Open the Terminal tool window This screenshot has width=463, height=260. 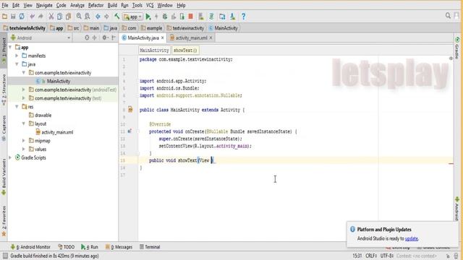[150, 247]
